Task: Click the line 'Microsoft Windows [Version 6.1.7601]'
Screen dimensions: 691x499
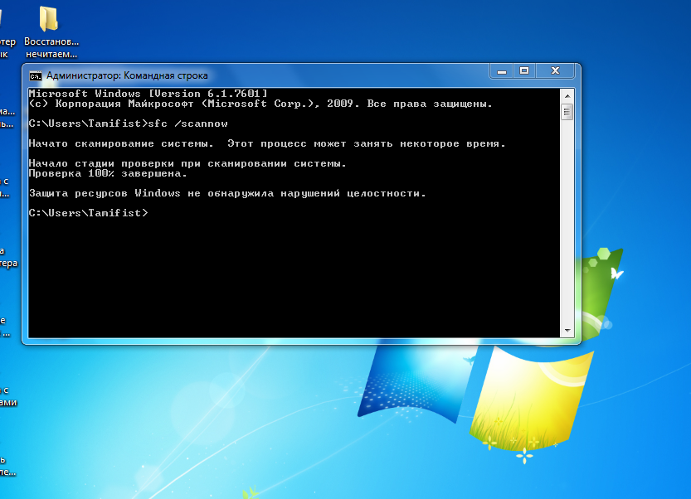Action: pyautogui.click(x=148, y=94)
